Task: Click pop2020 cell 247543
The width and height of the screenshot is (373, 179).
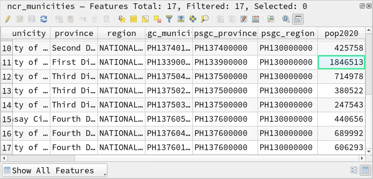Action: 341,105
